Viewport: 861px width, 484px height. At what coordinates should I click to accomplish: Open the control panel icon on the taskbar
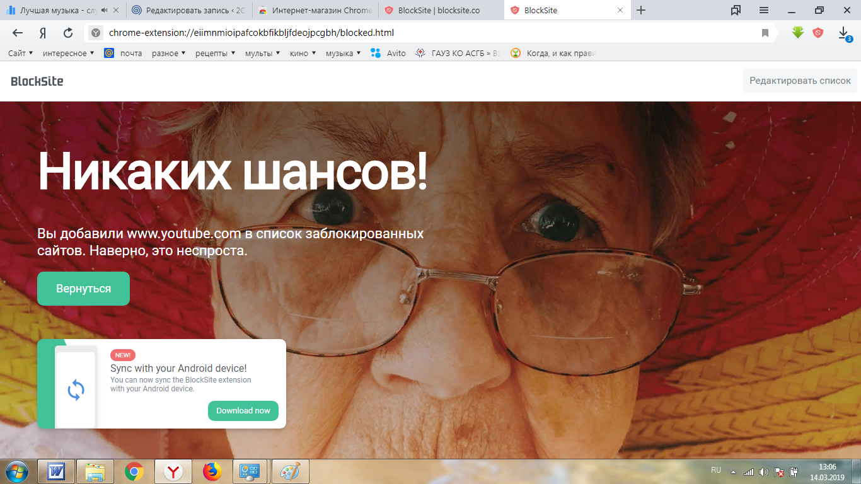click(x=251, y=471)
